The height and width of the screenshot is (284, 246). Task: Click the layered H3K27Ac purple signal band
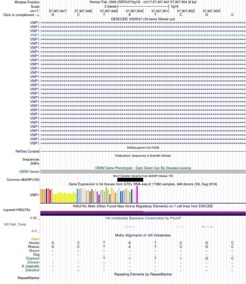[x=143, y=213]
